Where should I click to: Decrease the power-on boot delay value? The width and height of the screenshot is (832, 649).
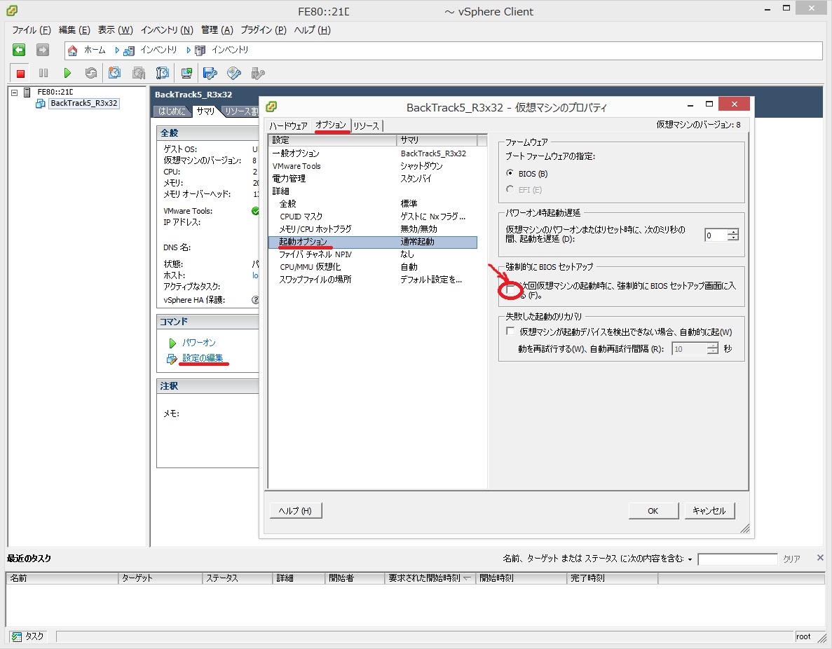pyautogui.click(x=732, y=238)
